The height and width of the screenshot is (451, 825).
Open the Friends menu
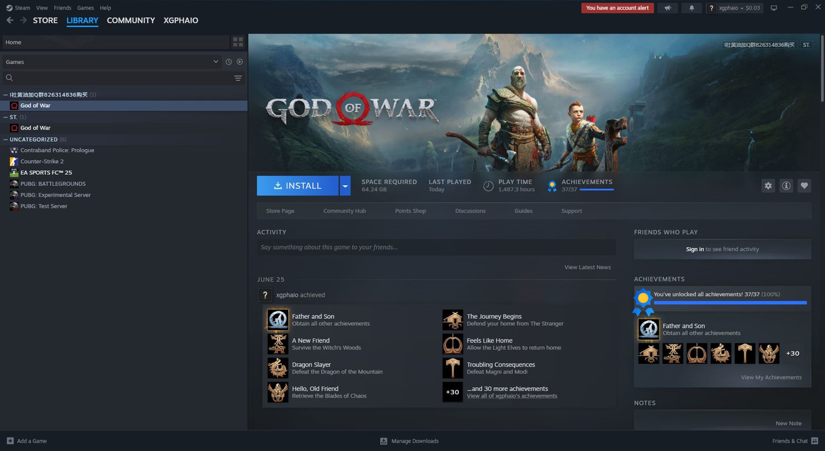tap(63, 8)
